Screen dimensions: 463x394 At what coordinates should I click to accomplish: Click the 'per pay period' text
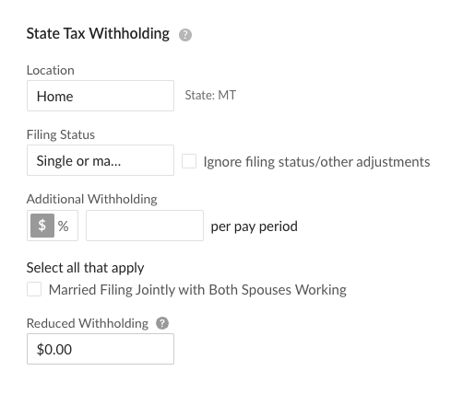tap(254, 226)
